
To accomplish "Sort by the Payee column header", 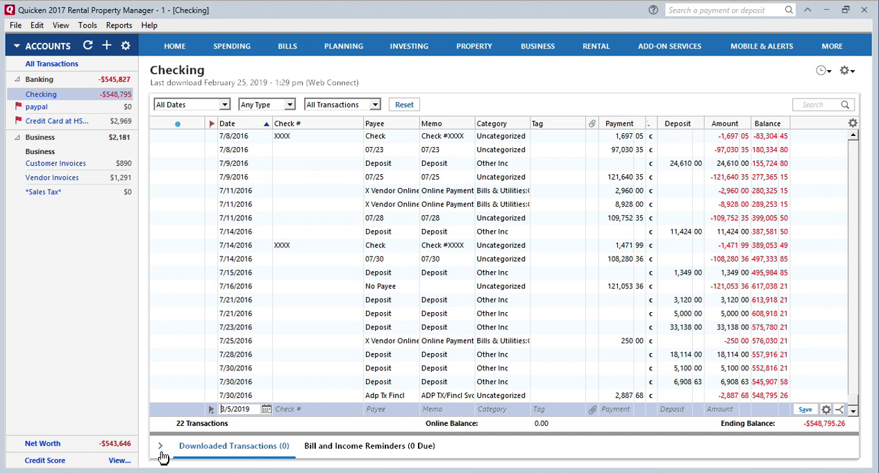I will (391, 123).
